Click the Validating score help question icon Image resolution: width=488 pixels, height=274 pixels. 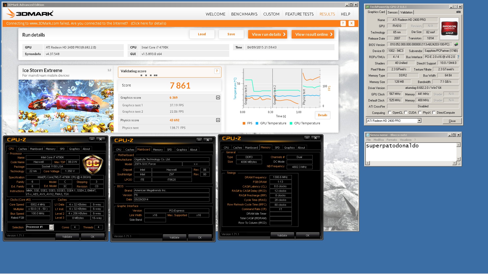click(217, 71)
